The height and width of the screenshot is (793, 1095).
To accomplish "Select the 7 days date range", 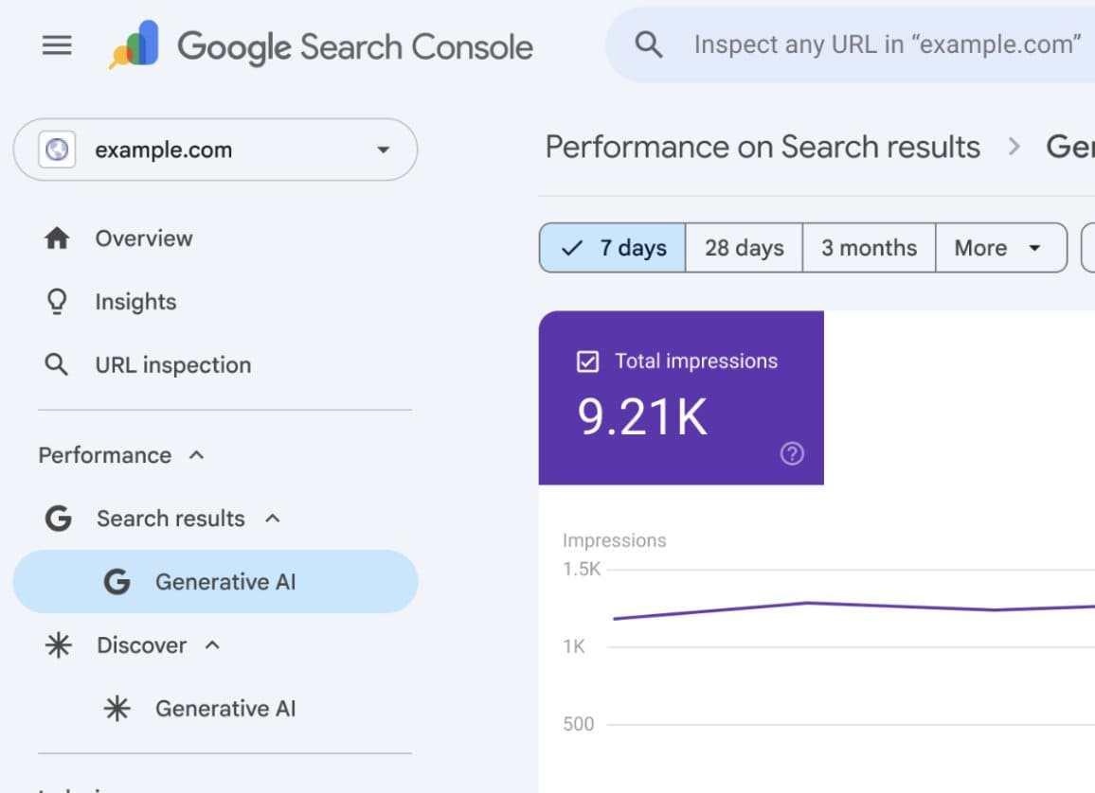I will (613, 248).
